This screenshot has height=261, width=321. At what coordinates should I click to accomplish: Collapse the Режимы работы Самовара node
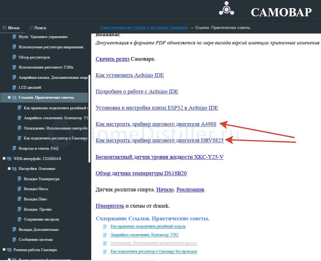4,250
